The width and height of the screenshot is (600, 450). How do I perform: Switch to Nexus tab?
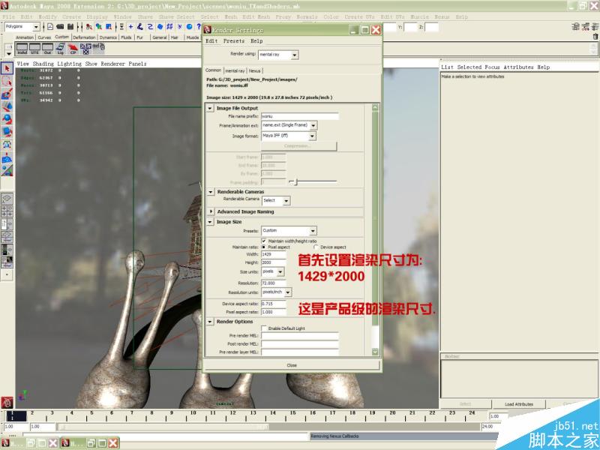point(254,70)
